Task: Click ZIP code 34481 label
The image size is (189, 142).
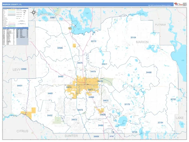Action: tap(50, 93)
